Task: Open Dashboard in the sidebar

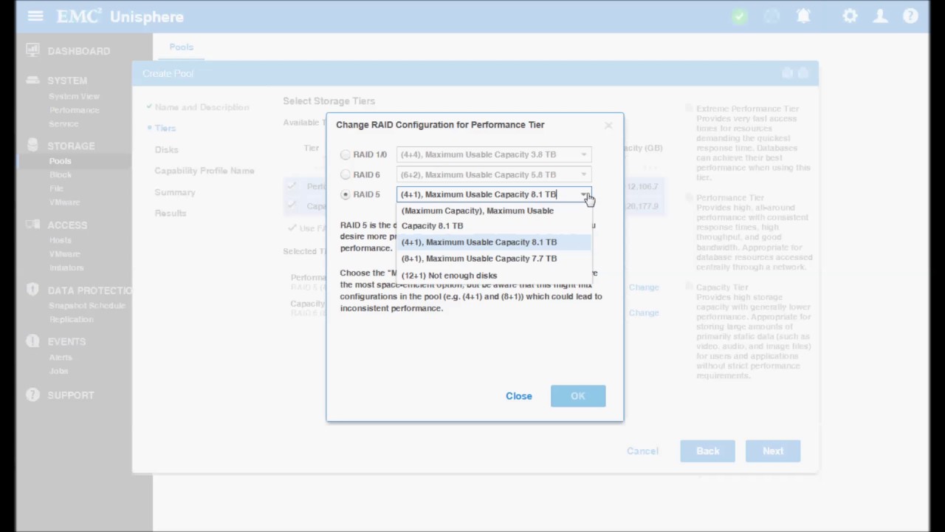Action: coord(79,51)
